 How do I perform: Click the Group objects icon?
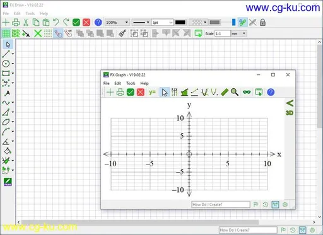[134, 33]
